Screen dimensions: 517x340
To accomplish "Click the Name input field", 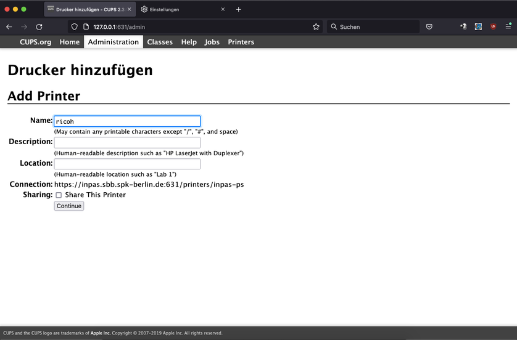I will click(127, 121).
